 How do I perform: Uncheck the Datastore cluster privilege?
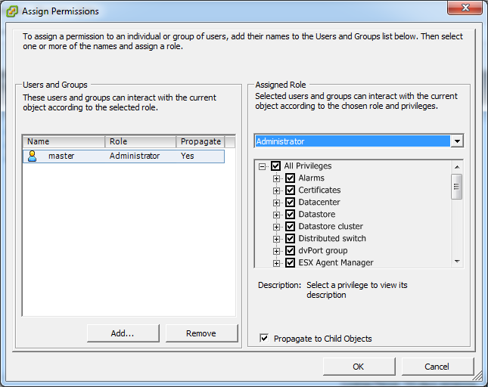[290, 226]
